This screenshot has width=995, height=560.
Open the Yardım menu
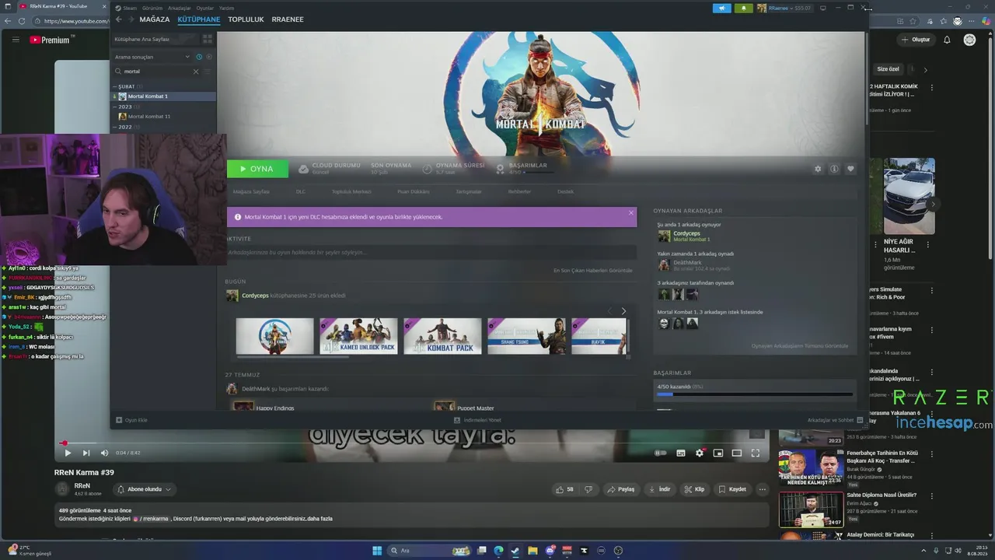point(226,8)
